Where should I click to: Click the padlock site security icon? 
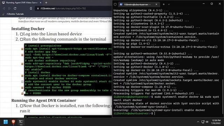pyautogui.click(x=38, y=8)
